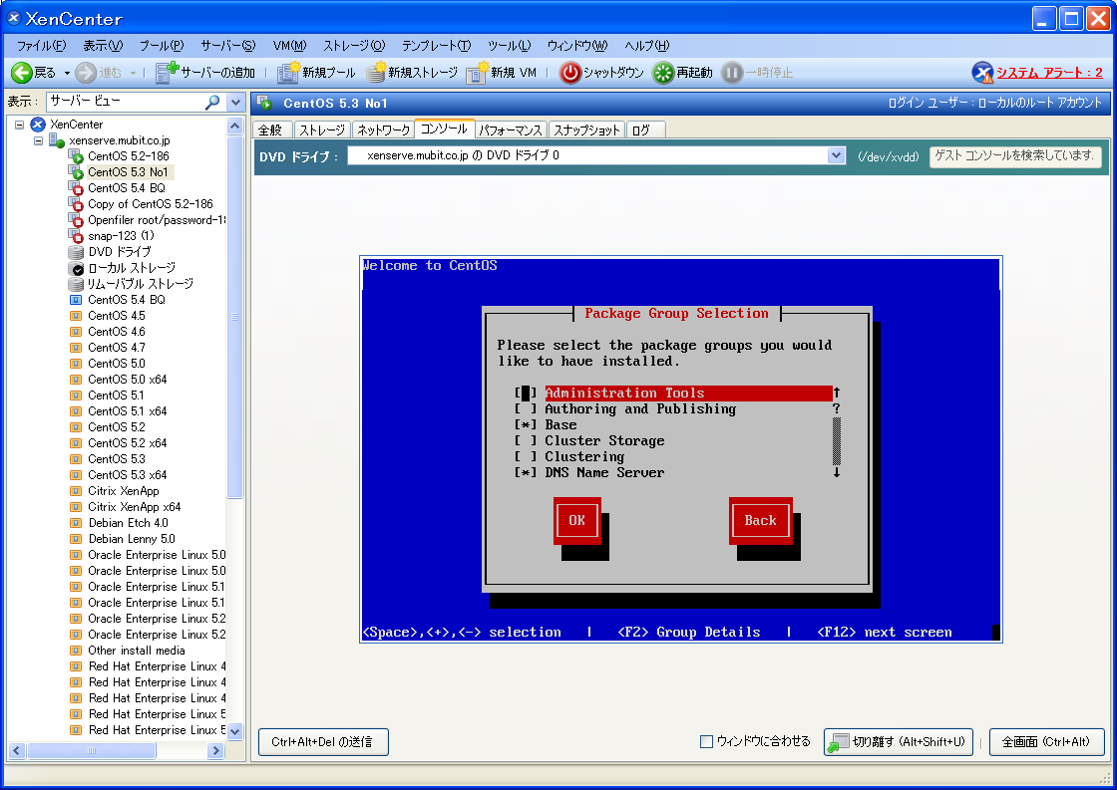Screen dimensions: 1117x790
Task: Click the Add Server toolbar icon
Action: [x=167, y=72]
